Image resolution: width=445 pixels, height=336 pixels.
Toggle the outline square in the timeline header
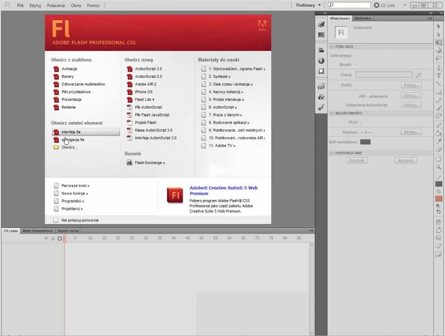point(59,238)
